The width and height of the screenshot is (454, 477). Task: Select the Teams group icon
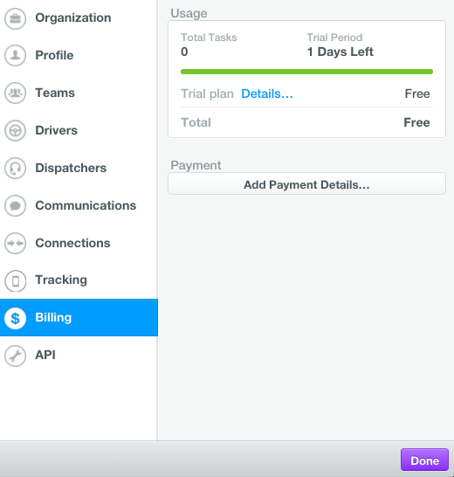(15, 93)
